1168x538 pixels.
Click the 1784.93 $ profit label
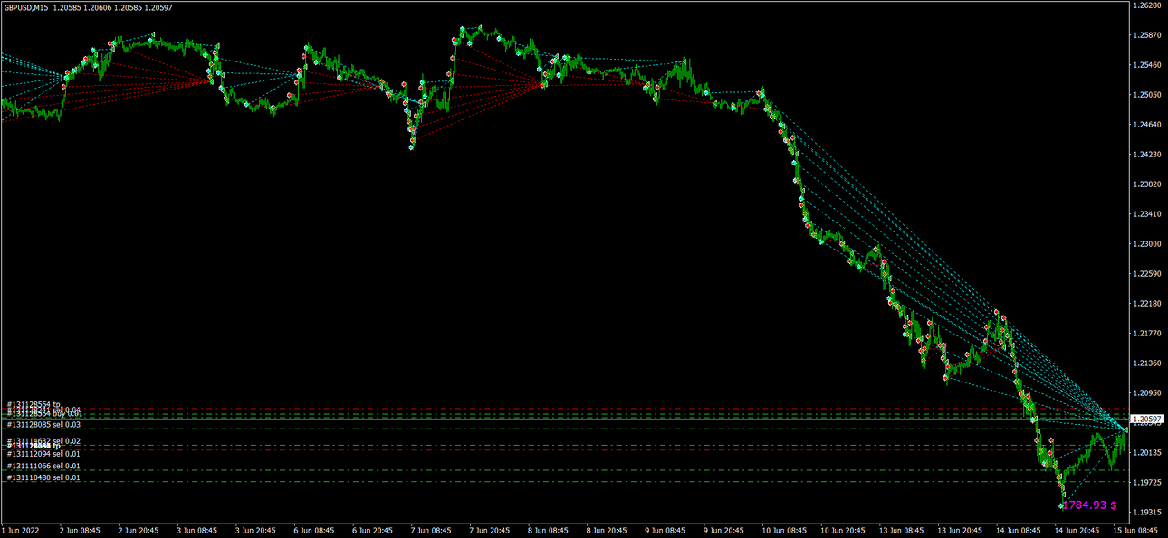click(x=1090, y=505)
